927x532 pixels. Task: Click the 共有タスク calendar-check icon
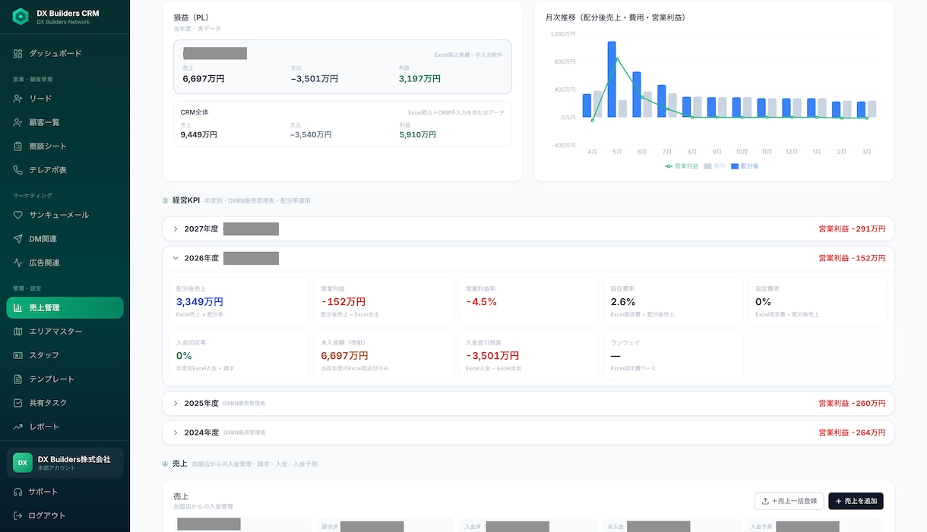(x=18, y=403)
